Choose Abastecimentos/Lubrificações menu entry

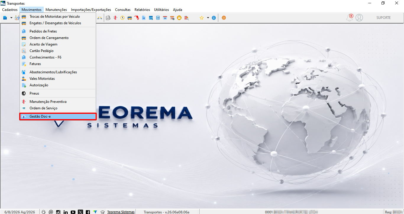(x=58, y=72)
